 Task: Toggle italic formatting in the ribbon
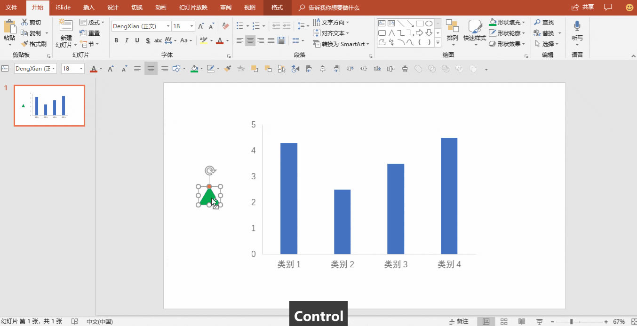127,40
